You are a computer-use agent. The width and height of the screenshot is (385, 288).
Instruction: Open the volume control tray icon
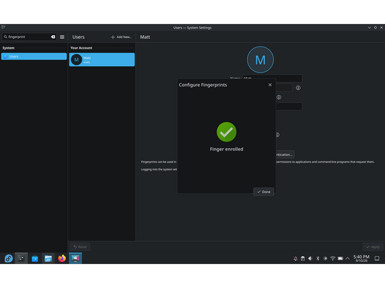click(x=310, y=258)
